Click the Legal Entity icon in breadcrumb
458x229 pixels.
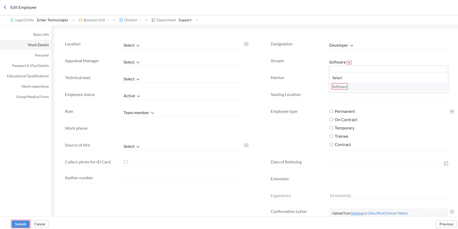[12, 20]
